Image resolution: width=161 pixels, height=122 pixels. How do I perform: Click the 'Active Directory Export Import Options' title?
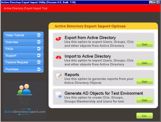tap(90, 26)
